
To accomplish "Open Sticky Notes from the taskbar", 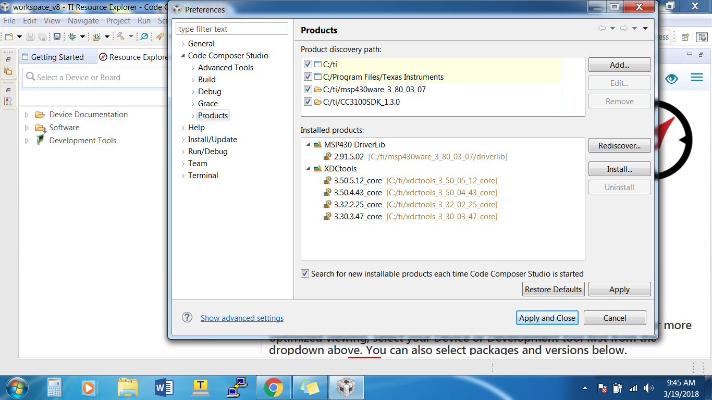I will coord(310,388).
